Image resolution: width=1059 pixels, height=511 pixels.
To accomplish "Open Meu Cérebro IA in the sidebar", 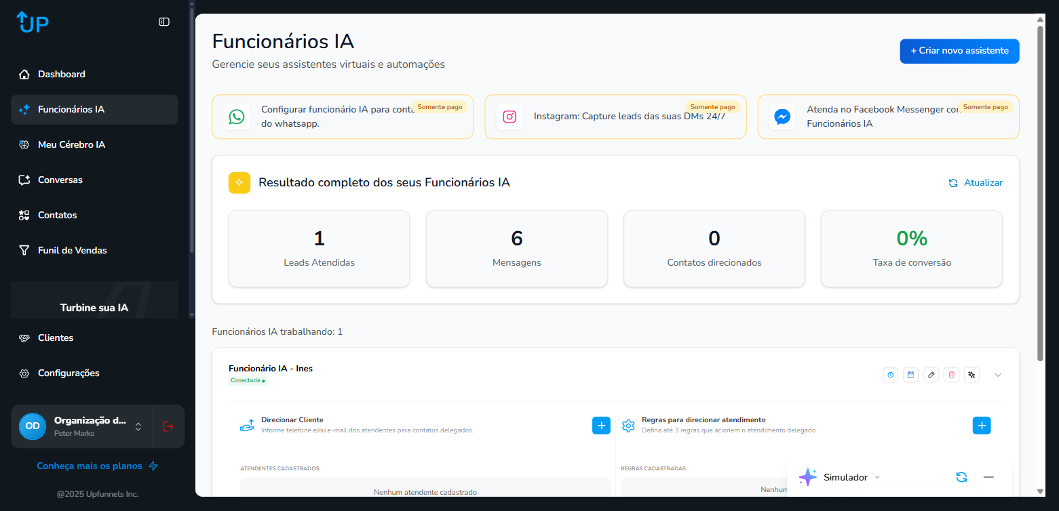I will (71, 144).
